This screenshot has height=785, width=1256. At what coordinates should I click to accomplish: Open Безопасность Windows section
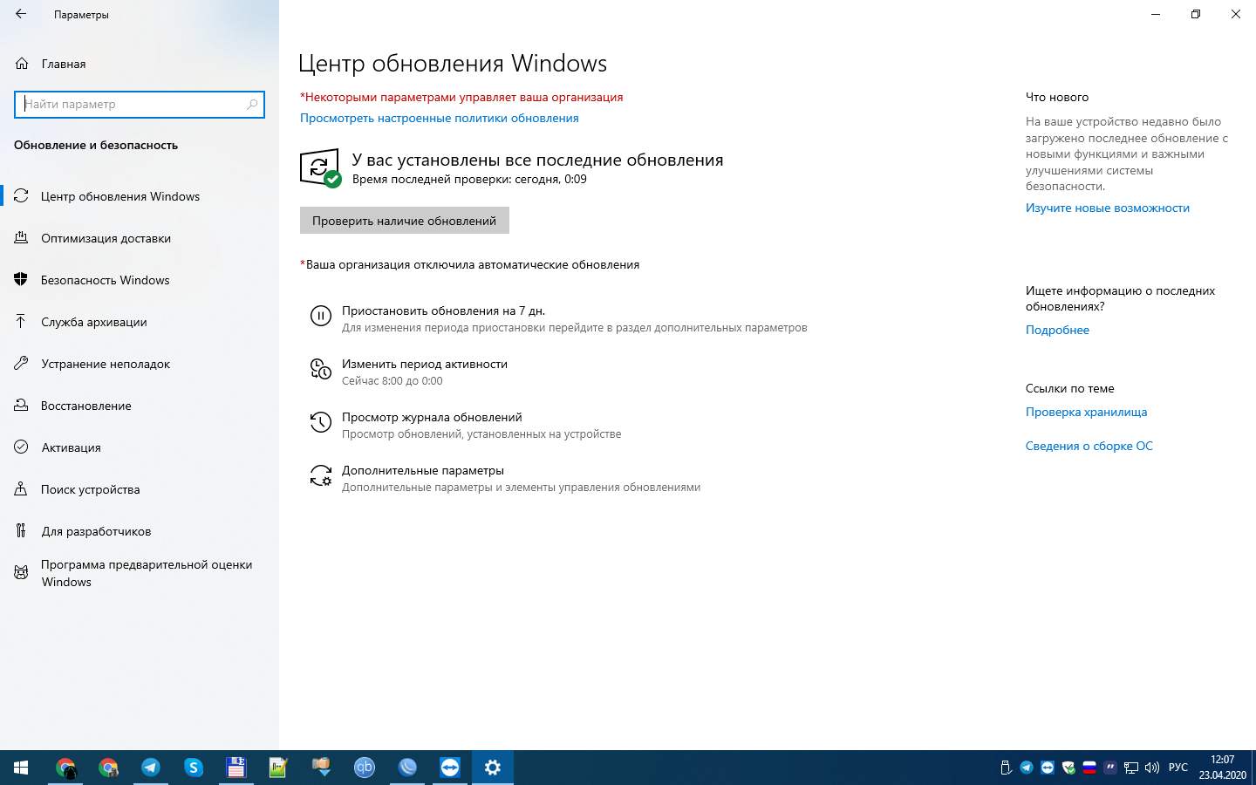coord(140,280)
